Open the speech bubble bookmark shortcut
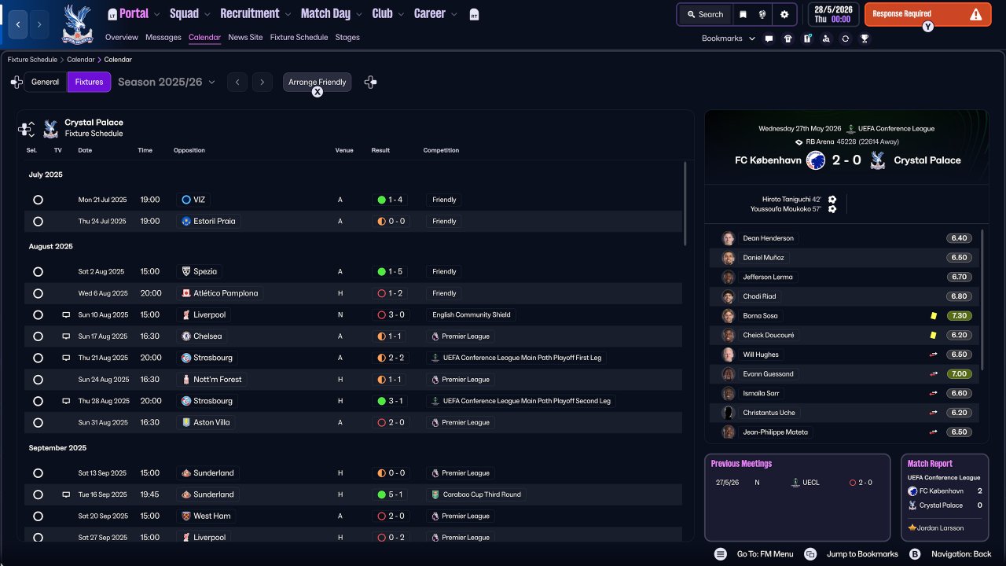The image size is (1006, 566). (769, 39)
